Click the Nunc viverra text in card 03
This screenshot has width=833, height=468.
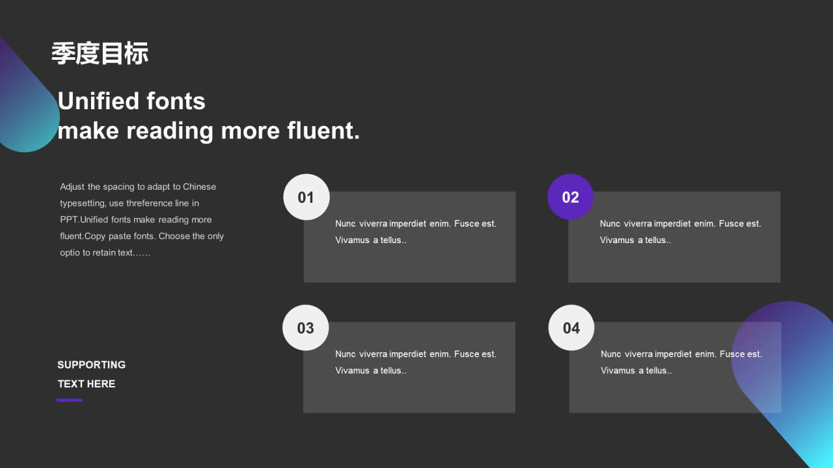click(415, 362)
